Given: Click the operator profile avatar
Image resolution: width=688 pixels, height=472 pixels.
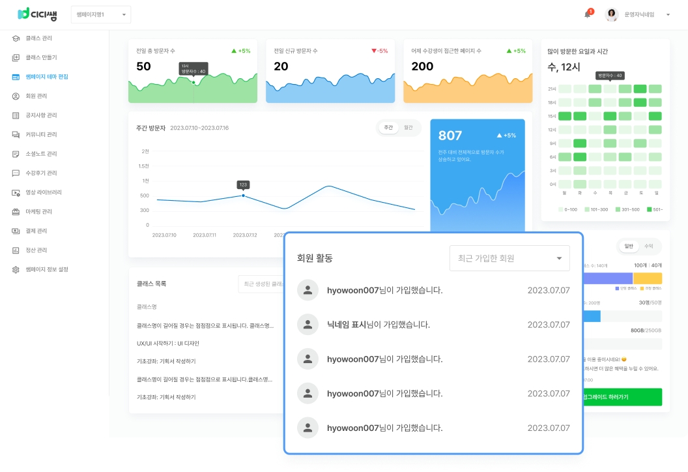Looking at the screenshot, I should pos(611,14).
